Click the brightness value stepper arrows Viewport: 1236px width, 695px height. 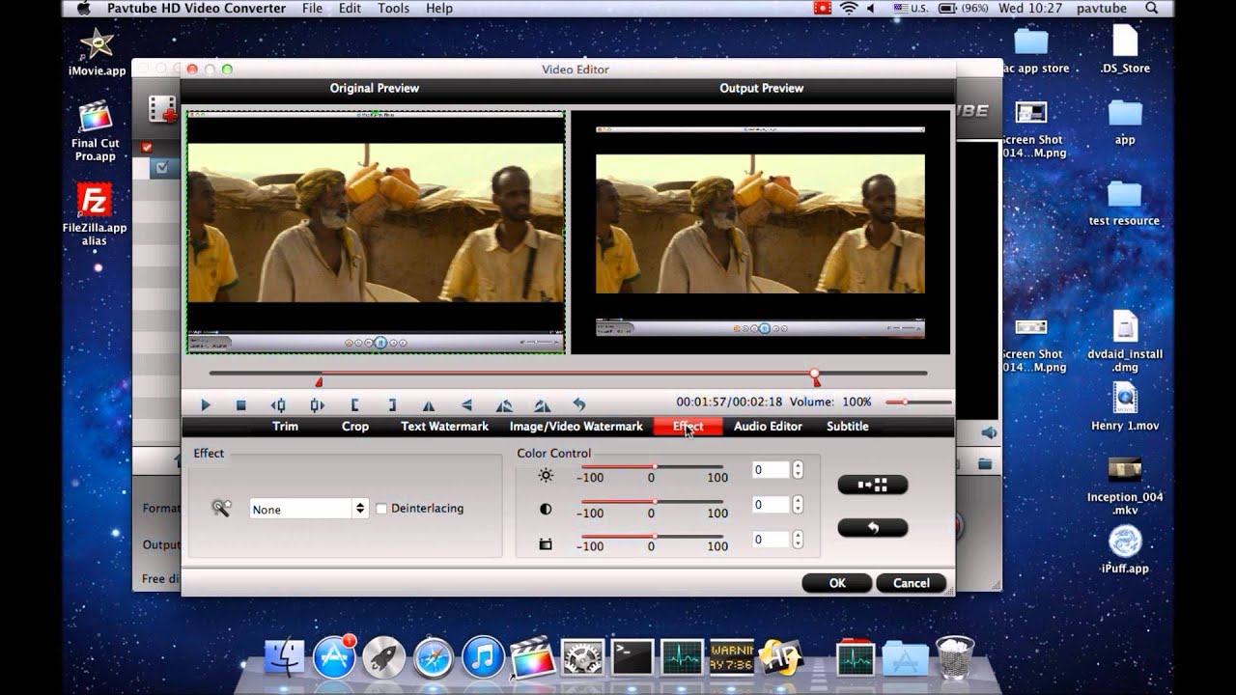point(798,470)
